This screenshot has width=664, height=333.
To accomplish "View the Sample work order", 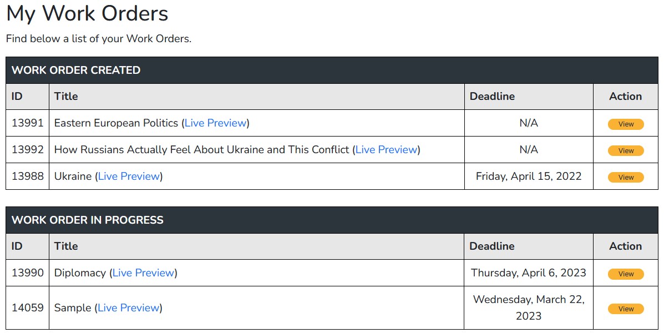I will pyautogui.click(x=625, y=309).
